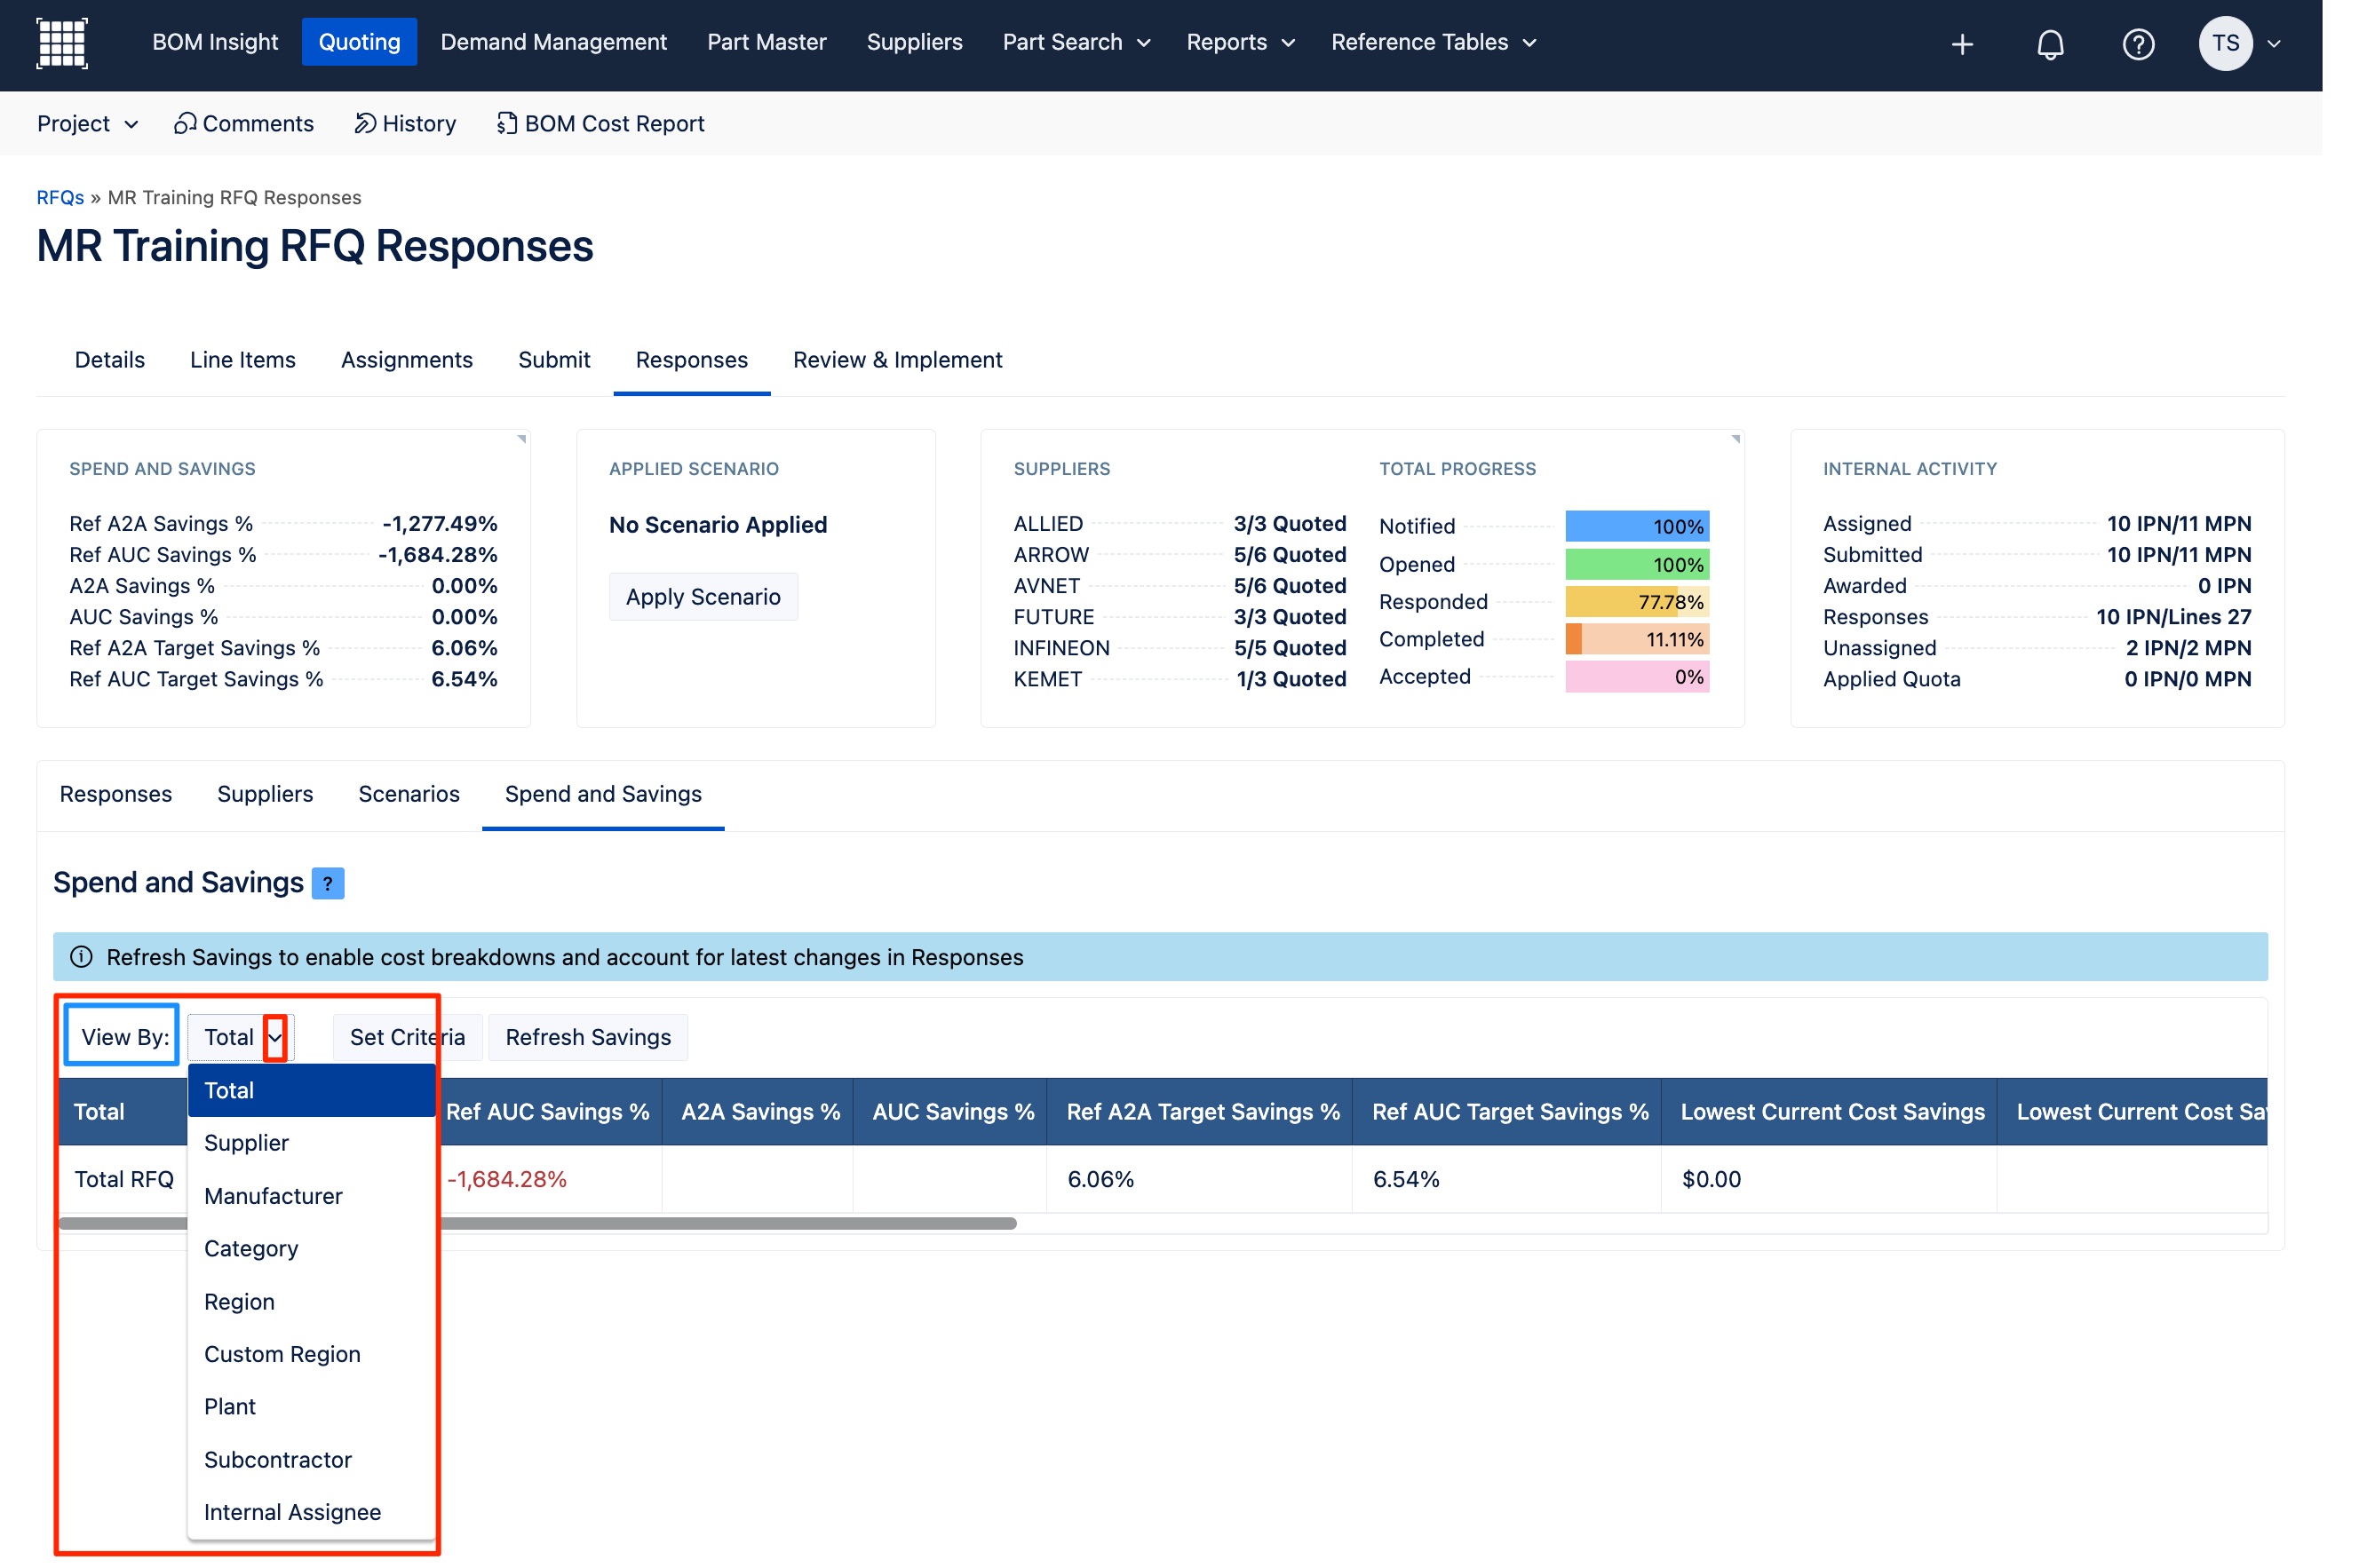Choose Subcontractor in the View By list
2359x1568 pixels.
pos(311,1460)
